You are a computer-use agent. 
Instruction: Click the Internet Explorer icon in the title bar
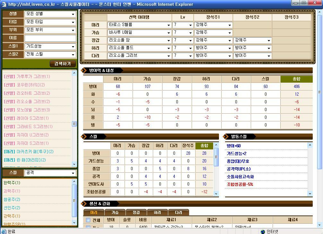click(x=4, y=4)
